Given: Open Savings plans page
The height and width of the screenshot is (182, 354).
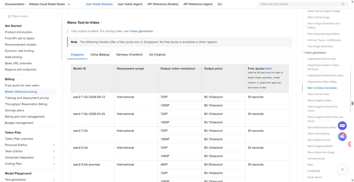Looking at the screenshot, I should click(x=14, y=111).
